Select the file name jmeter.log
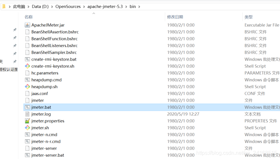Screen dimensions: 280x159 (x=41, y=114)
